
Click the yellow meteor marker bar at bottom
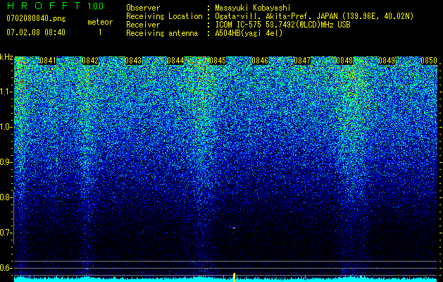point(234,278)
